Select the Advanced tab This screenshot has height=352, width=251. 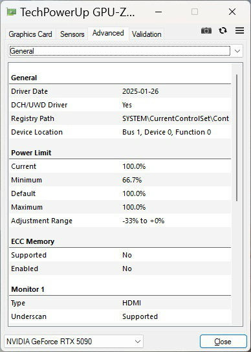point(108,33)
